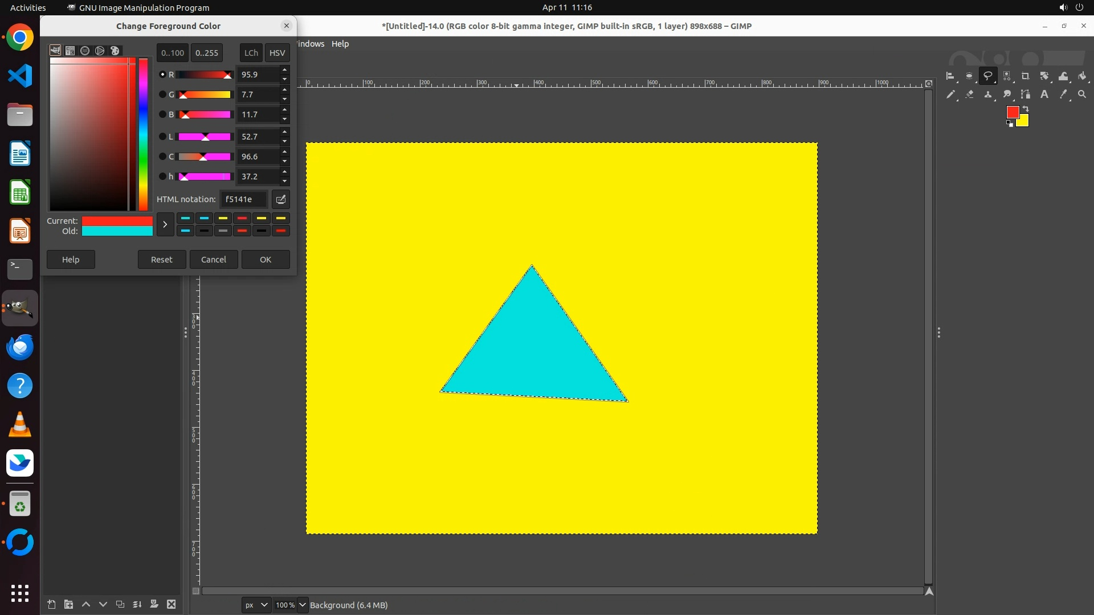Screen dimensions: 1094x615
Task: Activate the Color Picker eyedropper tool
Action: click(x=1063, y=95)
